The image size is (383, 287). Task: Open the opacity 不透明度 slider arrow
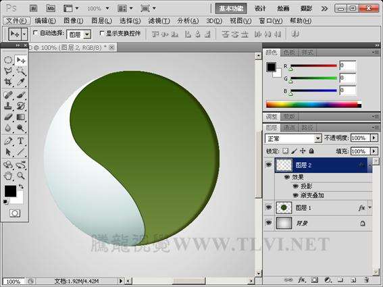click(374, 138)
